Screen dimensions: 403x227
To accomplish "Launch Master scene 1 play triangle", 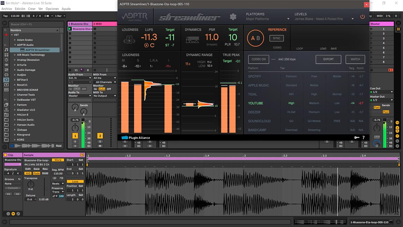I will [x=372, y=29].
